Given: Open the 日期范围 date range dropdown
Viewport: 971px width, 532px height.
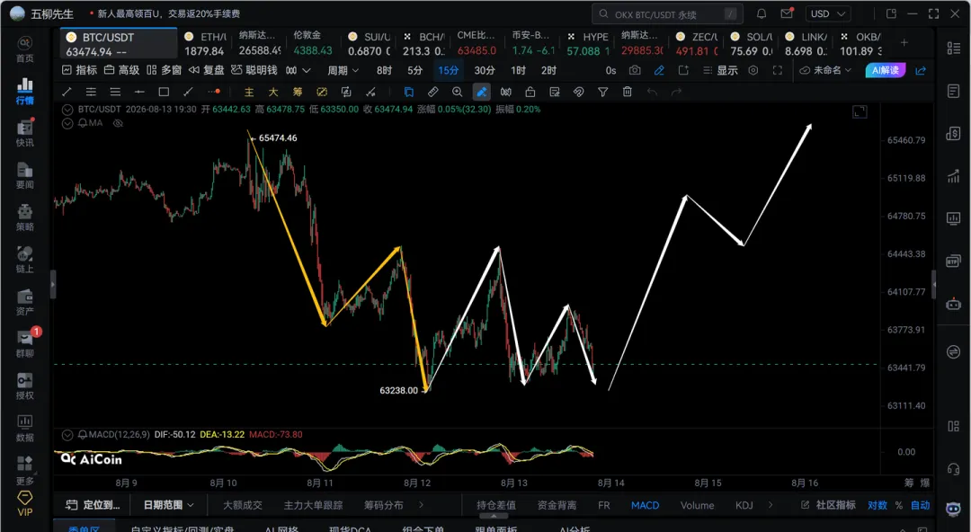Looking at the screenshot, I should 168,505.
